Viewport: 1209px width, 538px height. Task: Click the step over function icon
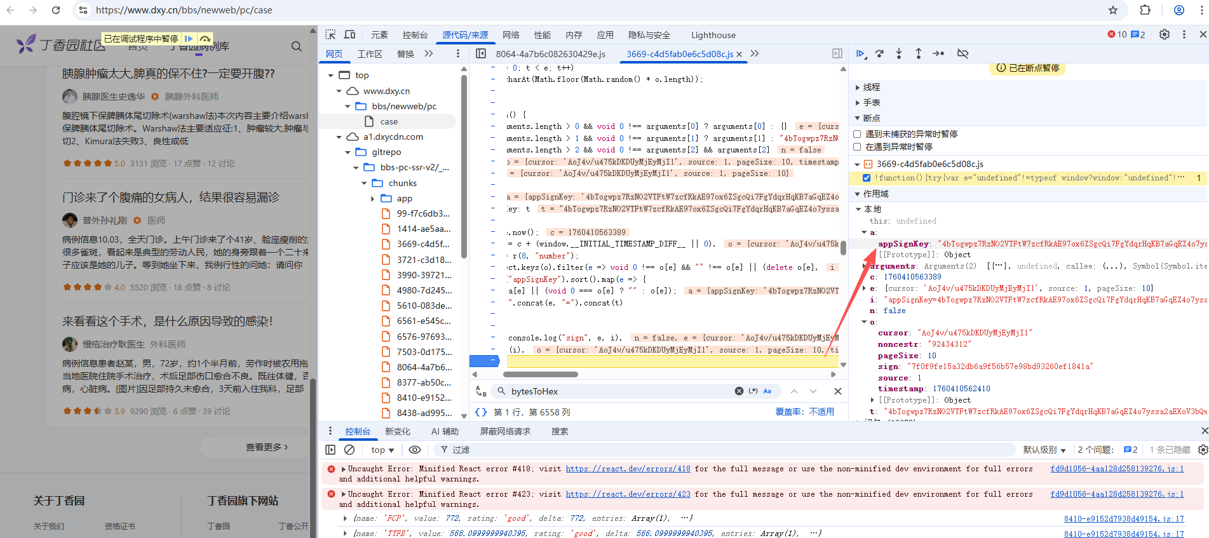[x=879, y=54]
